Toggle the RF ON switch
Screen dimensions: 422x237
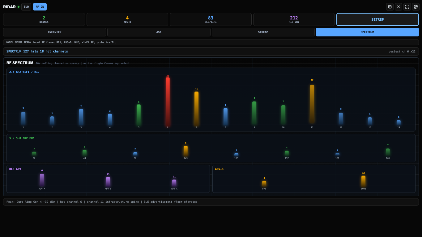pos(40,7)
